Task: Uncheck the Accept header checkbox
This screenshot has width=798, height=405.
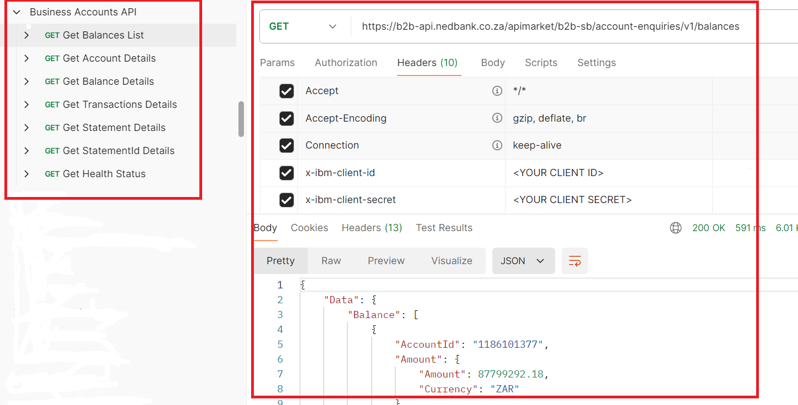Action: [x=286, y=91]
